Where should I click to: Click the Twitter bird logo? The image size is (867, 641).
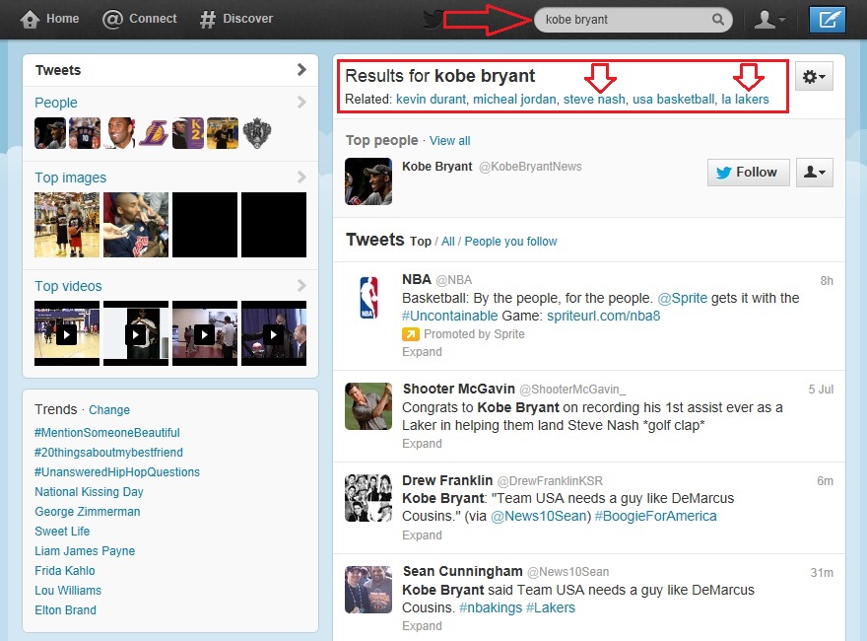433,19
